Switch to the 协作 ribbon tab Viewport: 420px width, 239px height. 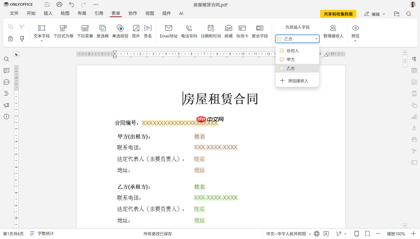pyautogui.click(x=132, y=13)
